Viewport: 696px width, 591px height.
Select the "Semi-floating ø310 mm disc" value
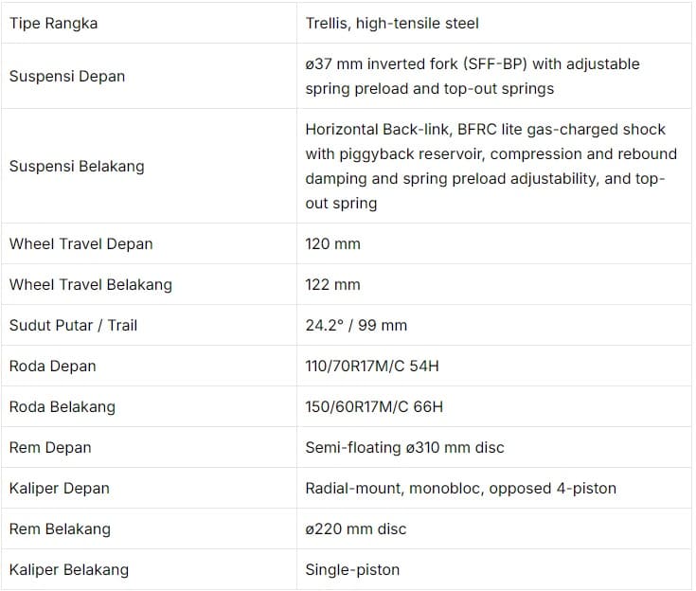(404, 447)
